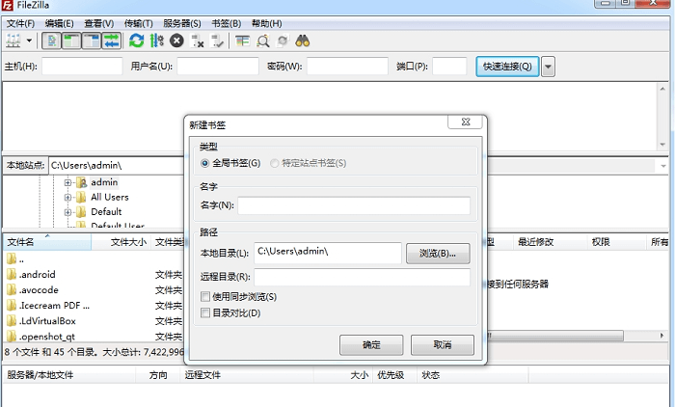Viewport: 675px width, 407px height.
Task: Click the 端口(P) input field
Action: coord(449,67)
